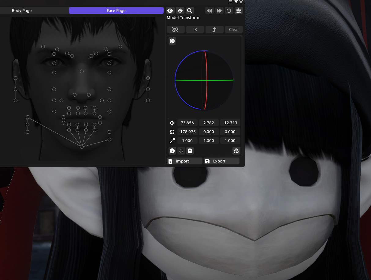
Task: Click the broken chain link button
Action: pos(176,29)
